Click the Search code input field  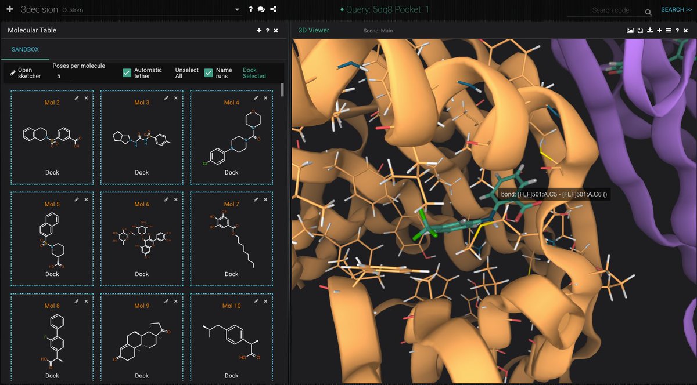[610, 10]
